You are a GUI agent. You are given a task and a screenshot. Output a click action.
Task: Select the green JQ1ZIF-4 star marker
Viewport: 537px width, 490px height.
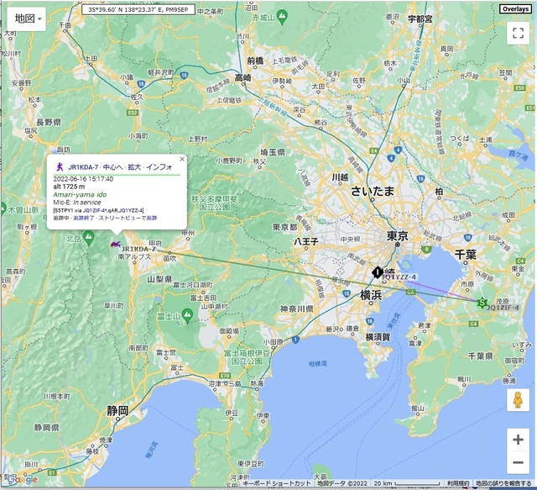point(482,303)
